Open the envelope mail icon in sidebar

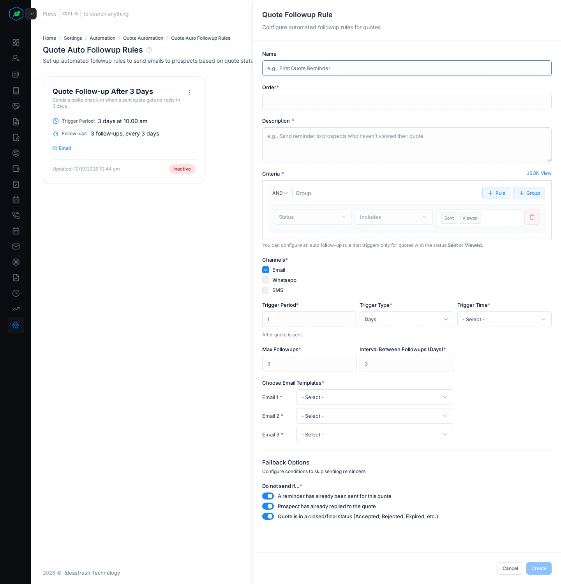16,246
